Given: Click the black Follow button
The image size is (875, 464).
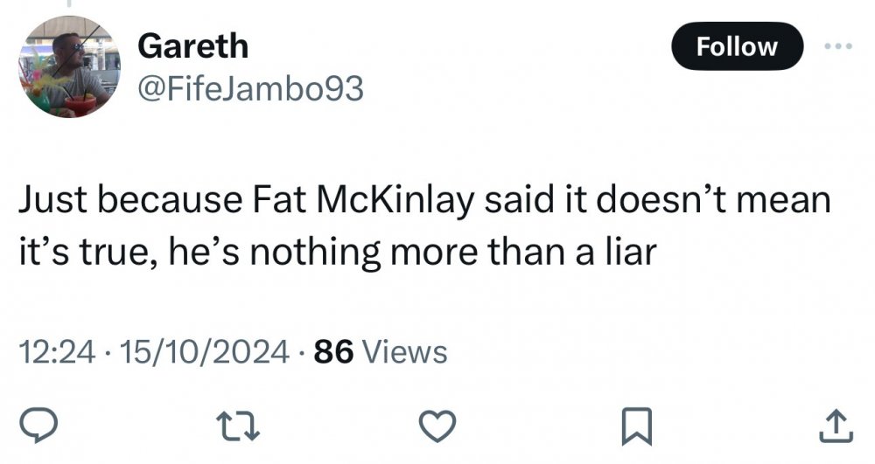Looking at the screenshot, I should coord(737,46).
